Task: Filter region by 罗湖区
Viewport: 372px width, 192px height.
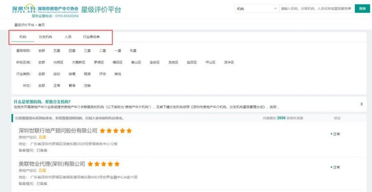Action: 99,63
